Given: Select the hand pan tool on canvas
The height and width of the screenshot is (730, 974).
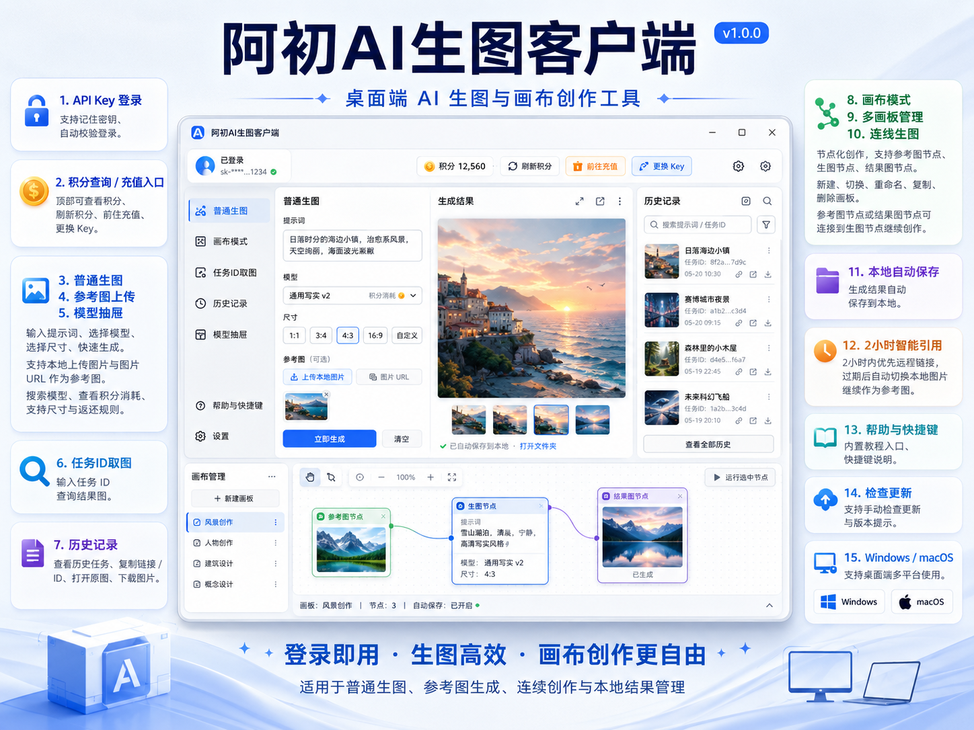Looking at the screenshot, I should coord(310,477).
